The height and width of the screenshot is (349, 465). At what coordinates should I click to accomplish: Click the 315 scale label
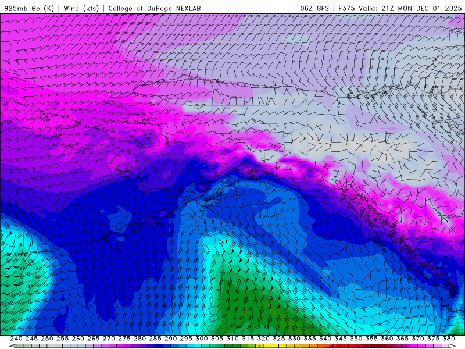248,339
